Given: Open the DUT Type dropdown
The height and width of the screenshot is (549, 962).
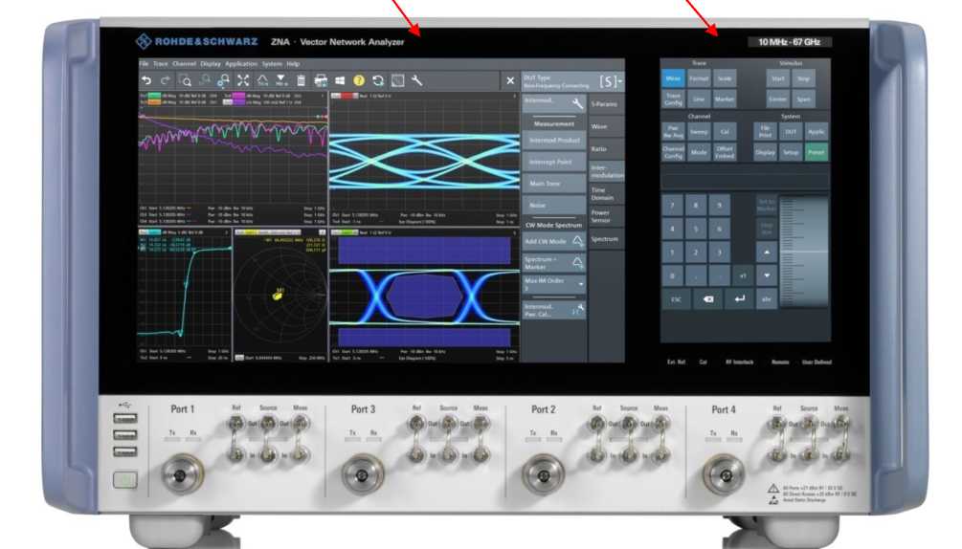Looking at the screenshot, I should tap(571, 81).
